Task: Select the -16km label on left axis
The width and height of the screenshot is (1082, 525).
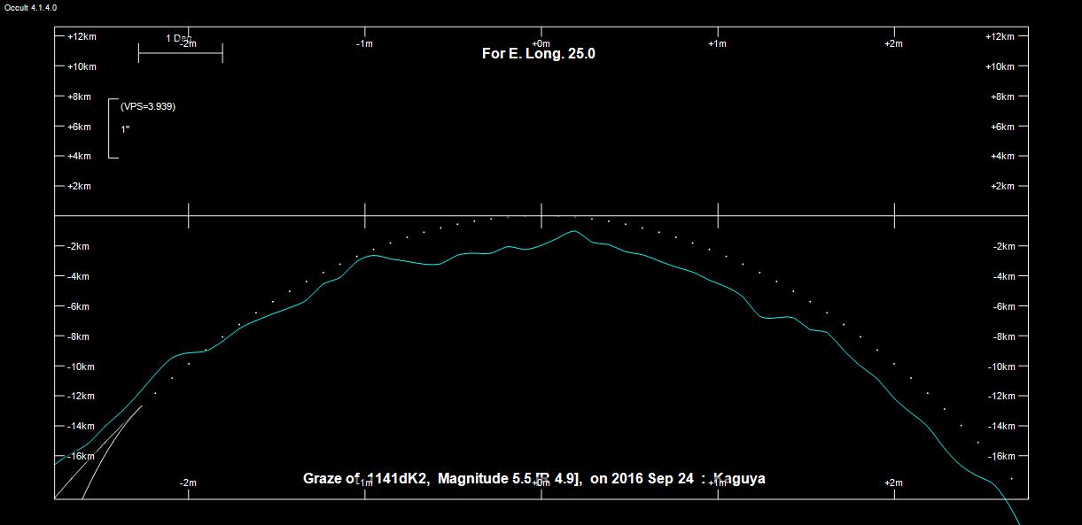Action: pyautogui.click(x=81, y=456)
